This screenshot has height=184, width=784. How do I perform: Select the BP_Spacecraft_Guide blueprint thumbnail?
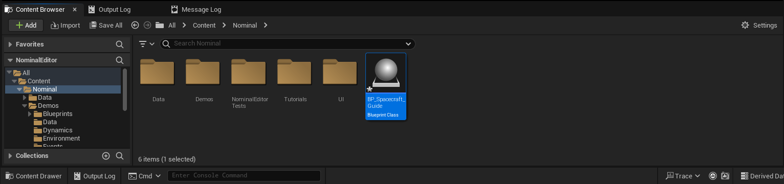386,86
